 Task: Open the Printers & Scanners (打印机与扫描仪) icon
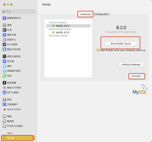coord(4,126)
